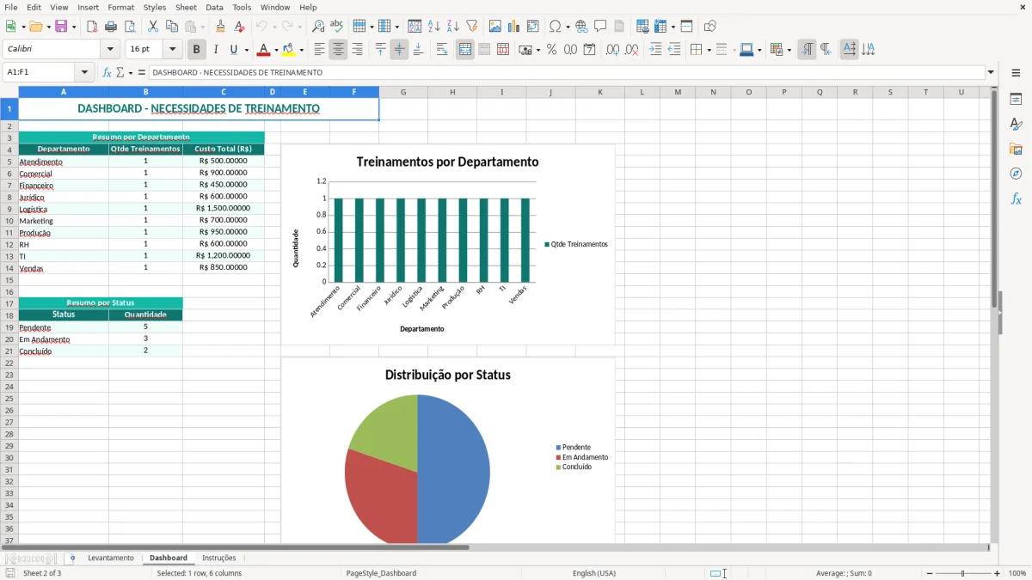
Task: Click the Print icon
Action: tap(111, 27)
